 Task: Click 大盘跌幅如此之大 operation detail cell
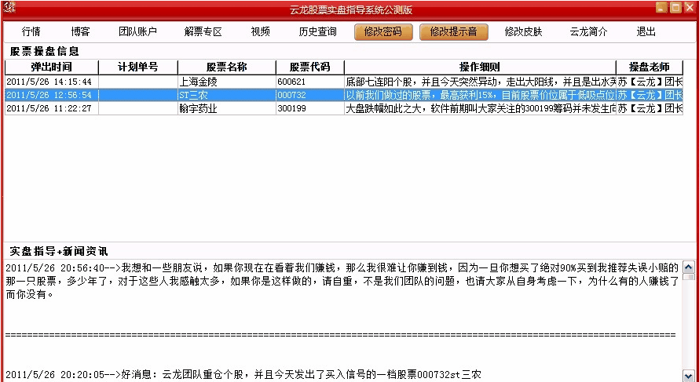point(480,108)
